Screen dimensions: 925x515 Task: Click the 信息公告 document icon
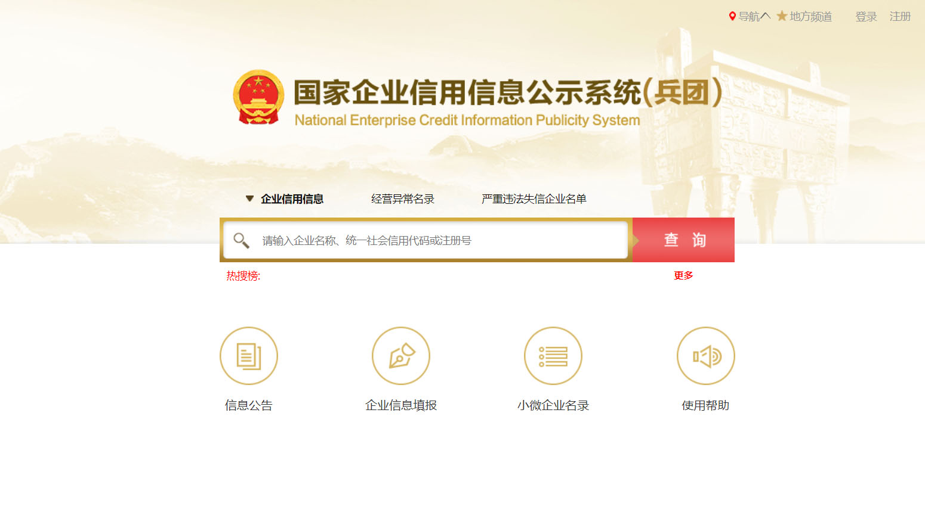(x=249, y=356)
